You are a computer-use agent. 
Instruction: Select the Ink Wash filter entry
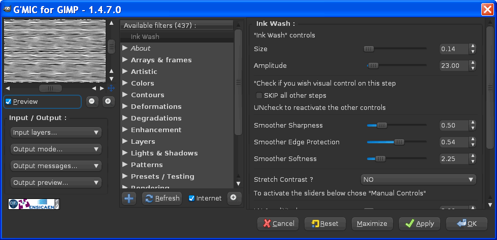tap(145, 36)
